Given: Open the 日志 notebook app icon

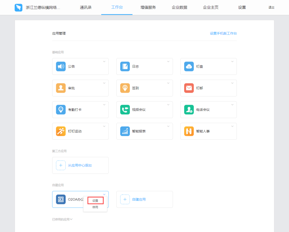Looking at the screenshot, I should 125,66.
